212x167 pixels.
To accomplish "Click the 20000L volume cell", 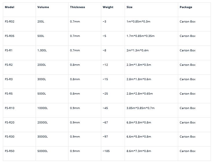I will 43,123.
